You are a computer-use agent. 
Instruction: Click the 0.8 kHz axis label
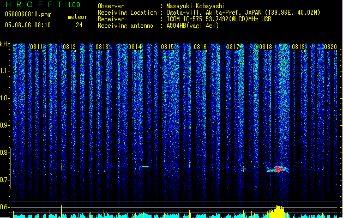(5, 153)
